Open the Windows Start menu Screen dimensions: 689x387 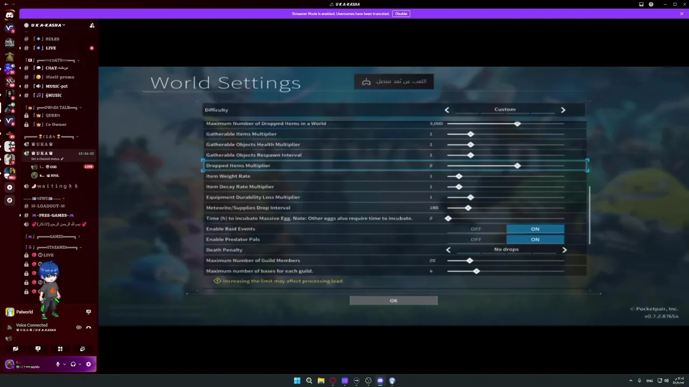pos(297,381)
